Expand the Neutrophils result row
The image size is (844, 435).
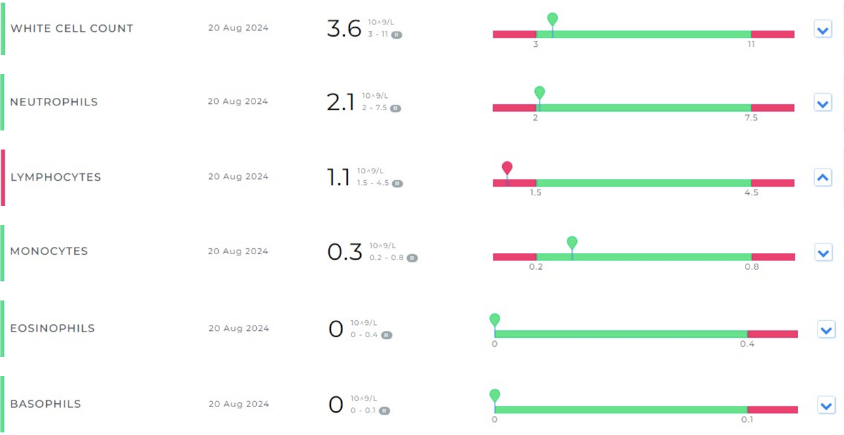click(x=823, y=104)
